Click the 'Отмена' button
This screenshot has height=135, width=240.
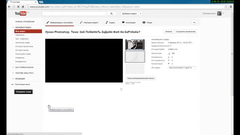pos(168,31)
